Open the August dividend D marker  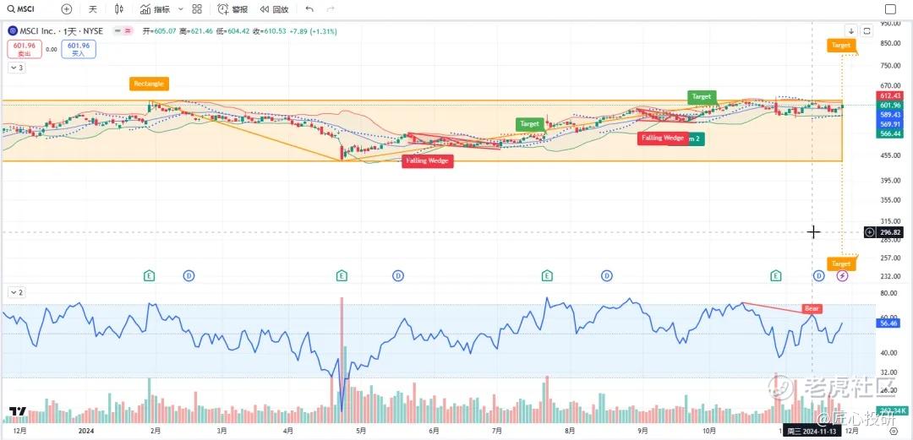pos(607,275)
